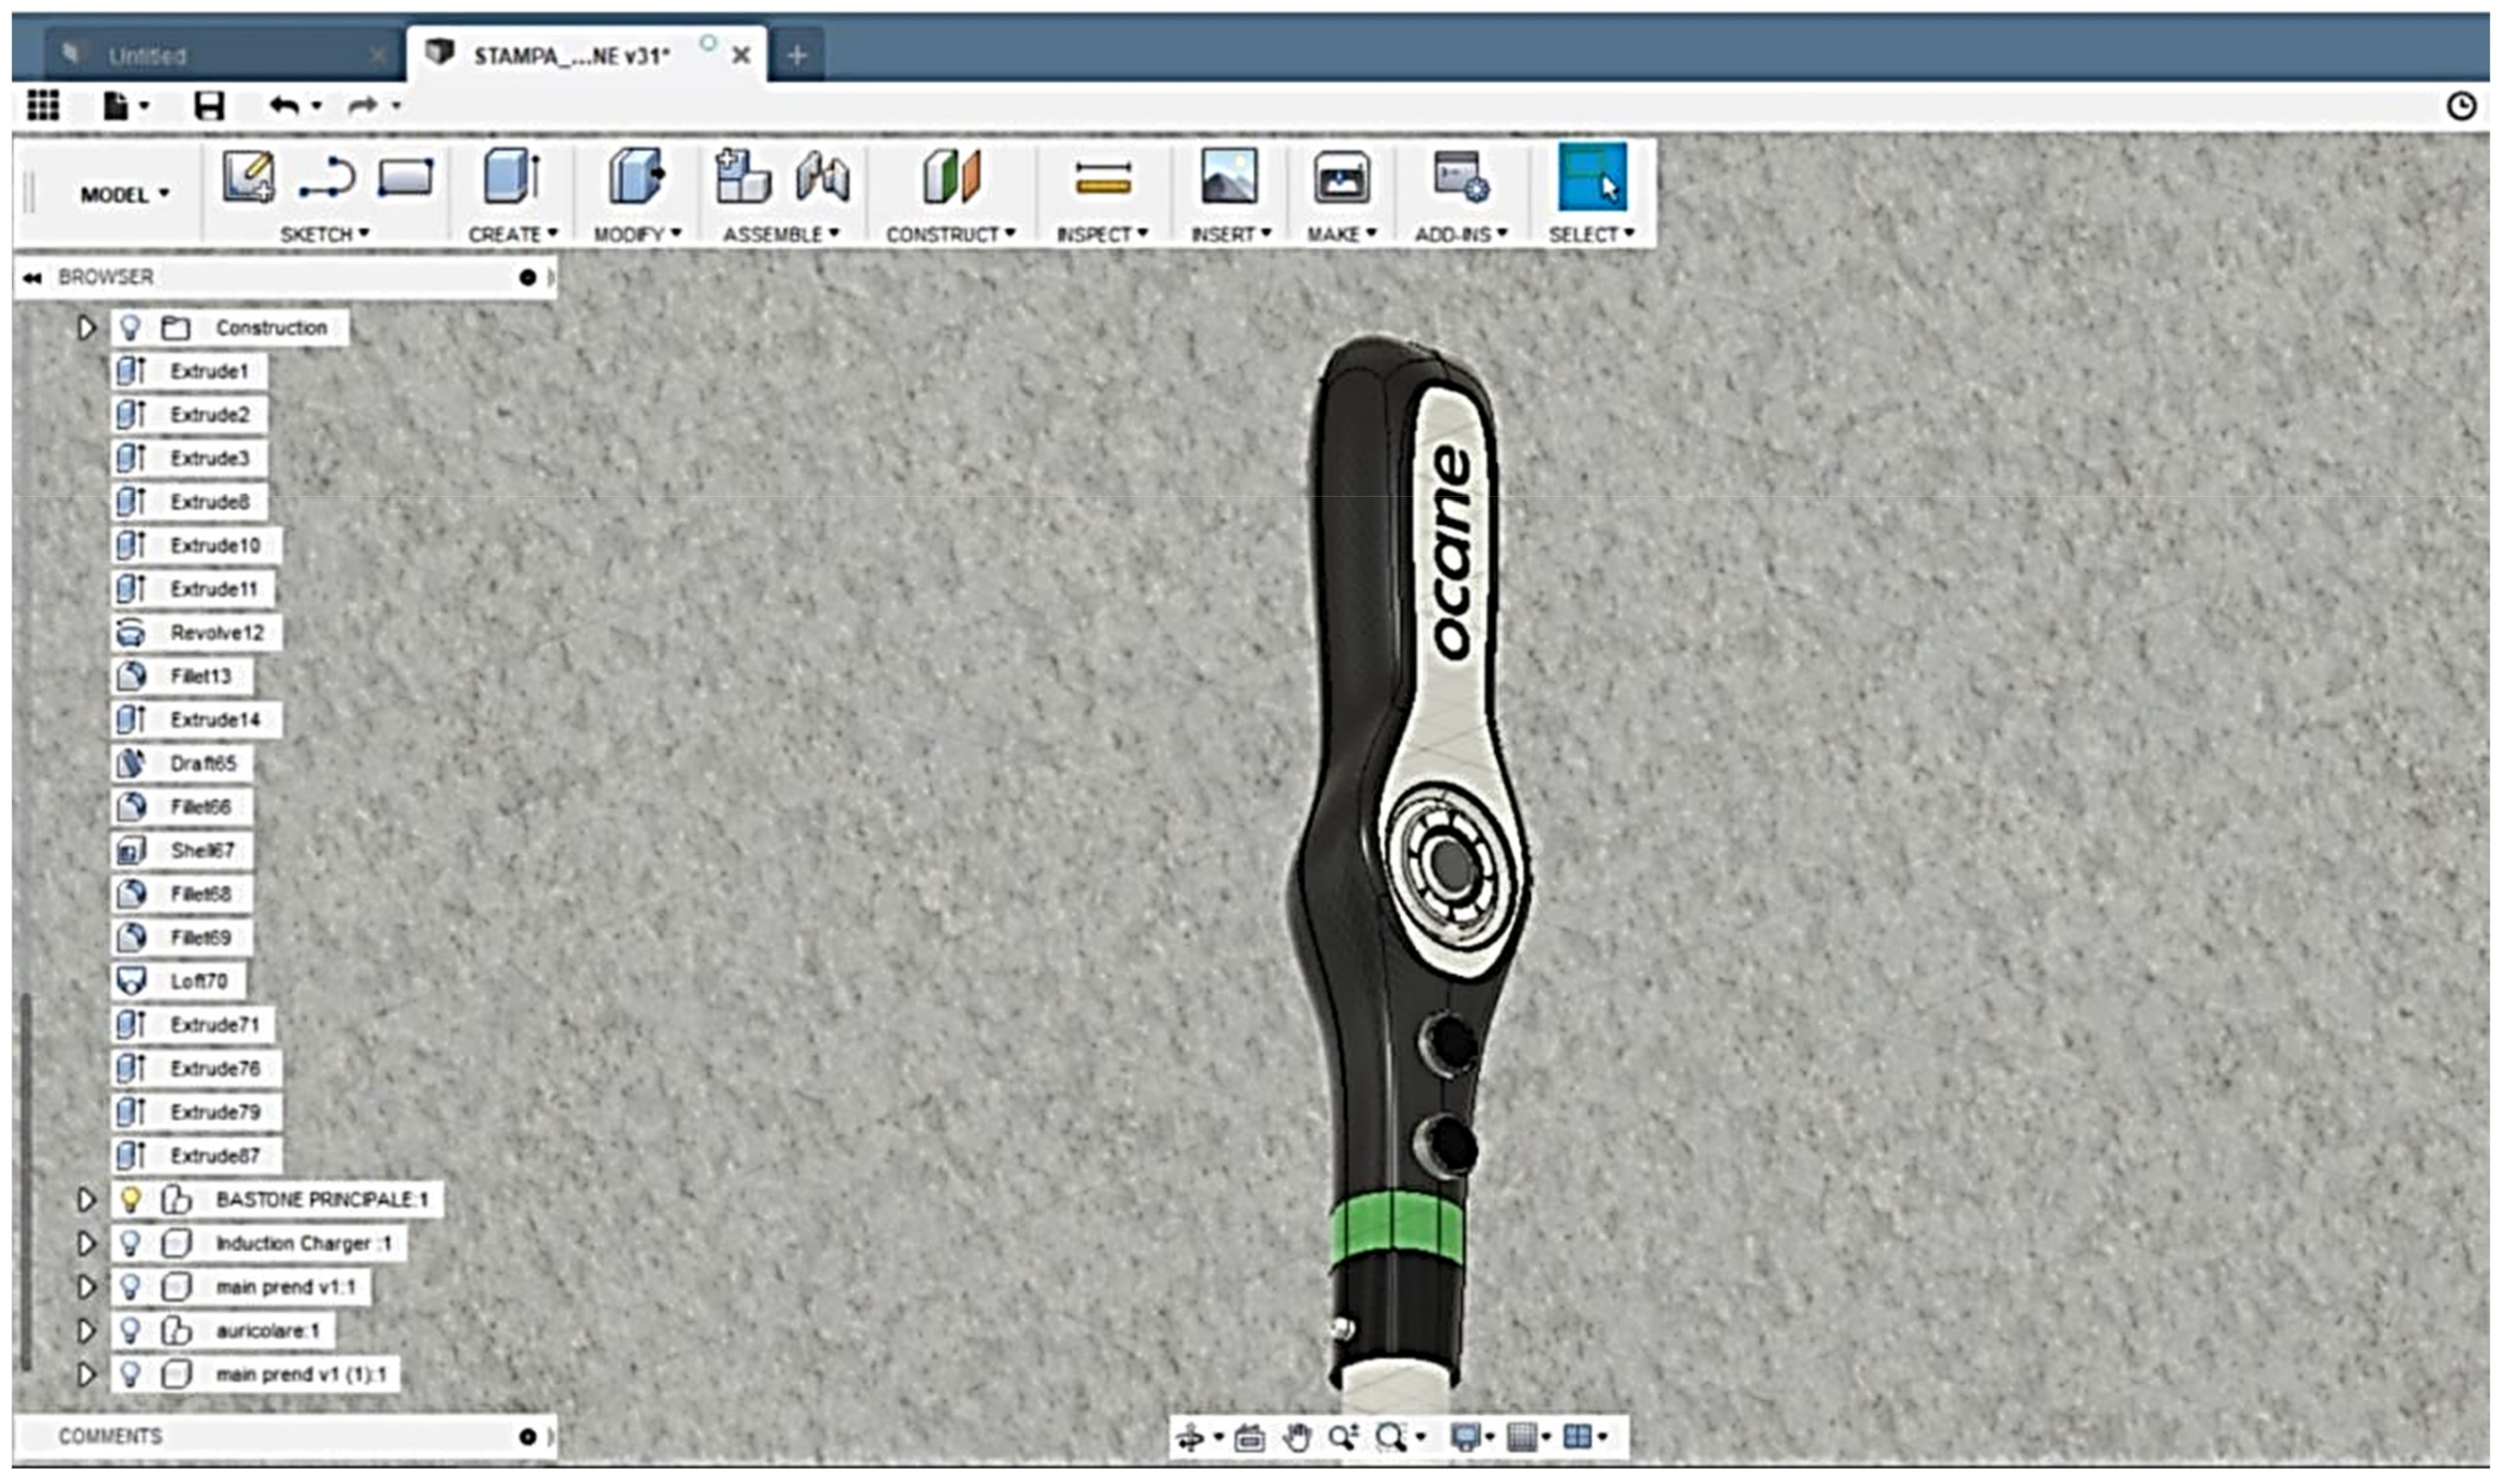Toggle visibility of Construction folder
Viewport: 2509px width, 1484px height.
[129, 328]
